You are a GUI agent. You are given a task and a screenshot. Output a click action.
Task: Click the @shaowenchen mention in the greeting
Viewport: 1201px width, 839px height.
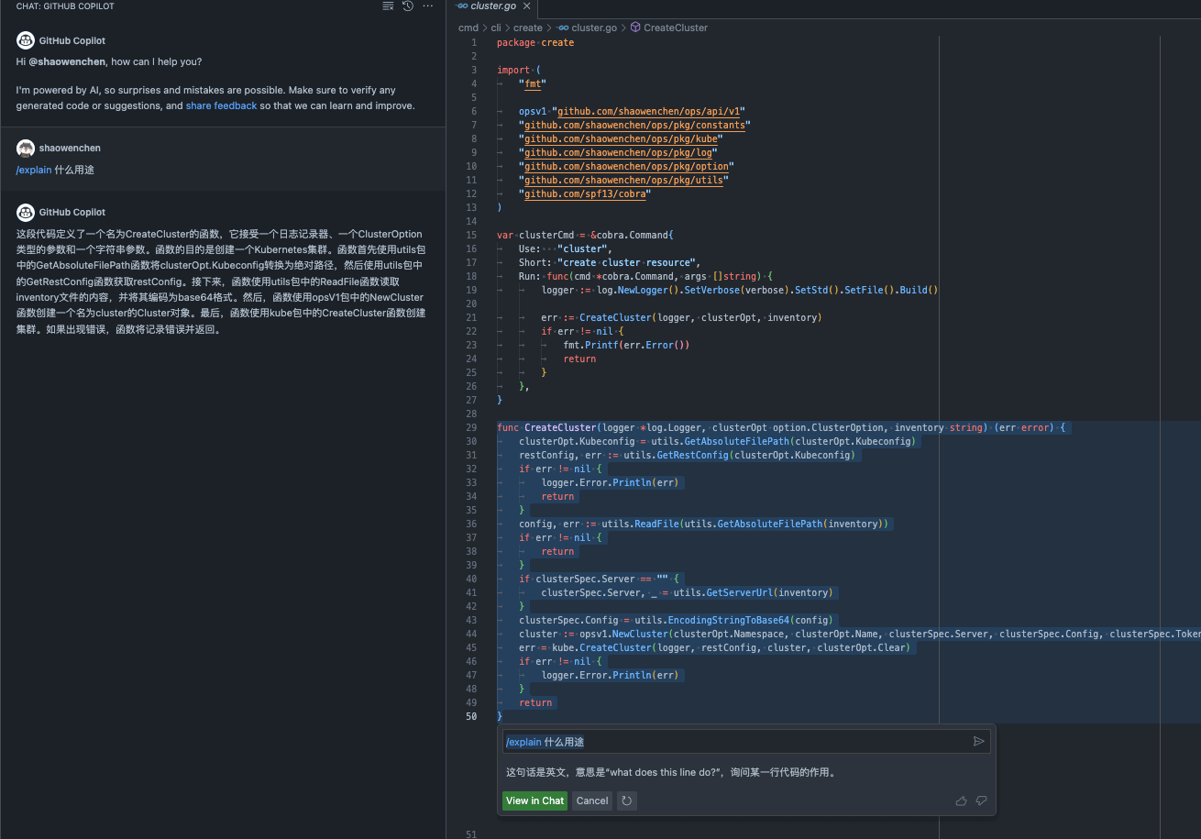[x=67, y=61]
